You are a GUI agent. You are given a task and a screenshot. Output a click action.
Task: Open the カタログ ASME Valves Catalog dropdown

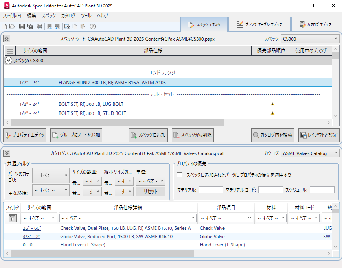click(x=310, y=153)
